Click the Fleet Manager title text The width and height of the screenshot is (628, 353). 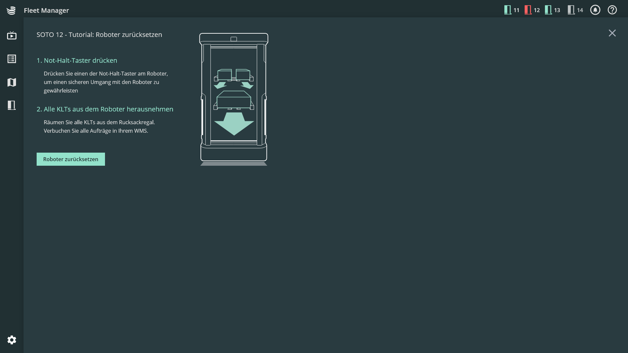[x=46, y=10]
